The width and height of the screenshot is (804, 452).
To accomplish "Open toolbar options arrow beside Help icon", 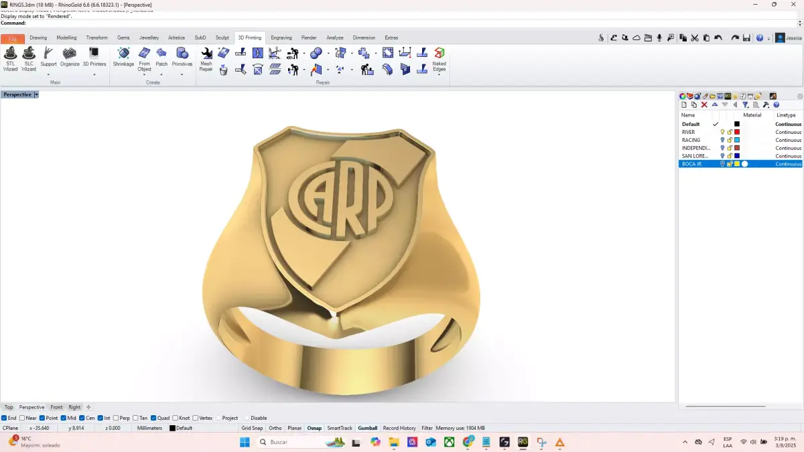I will pos(768,39).
